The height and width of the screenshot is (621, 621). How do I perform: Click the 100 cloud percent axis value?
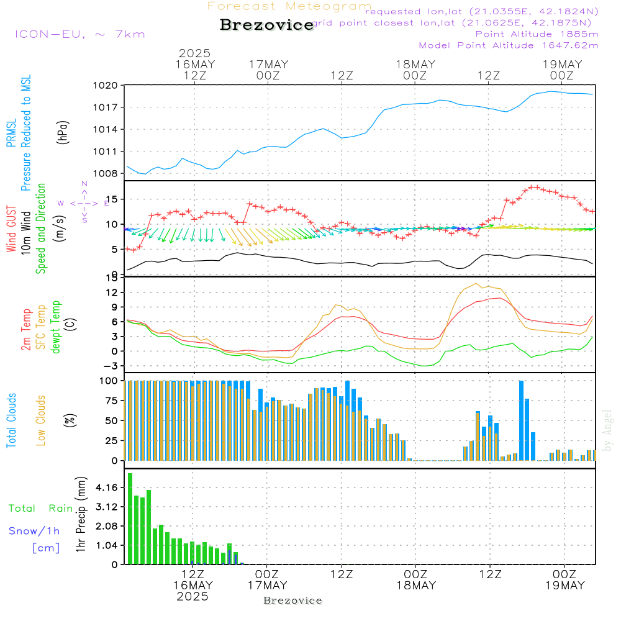tap(109, 381)
